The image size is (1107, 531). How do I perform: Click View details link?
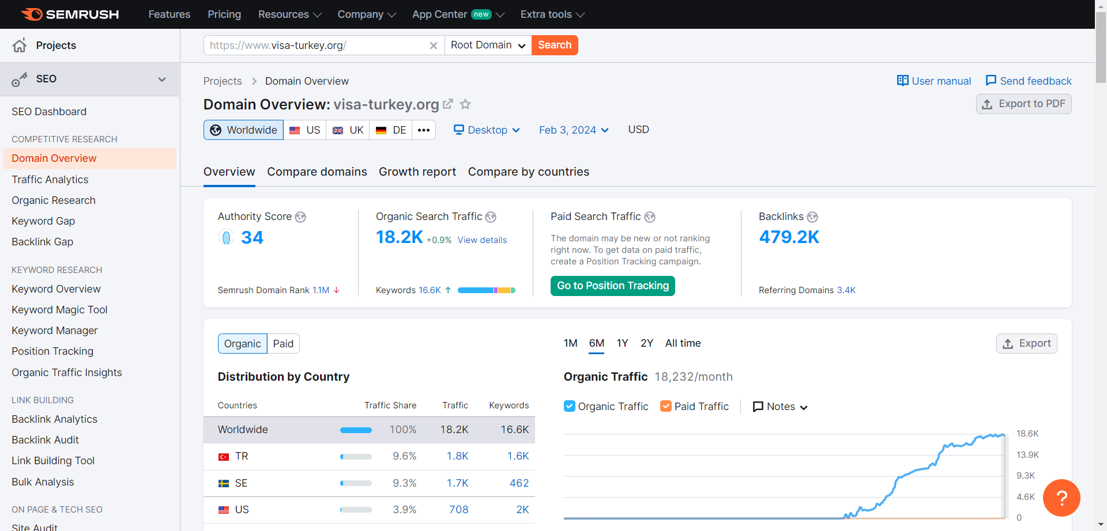(x=482, y=240)
